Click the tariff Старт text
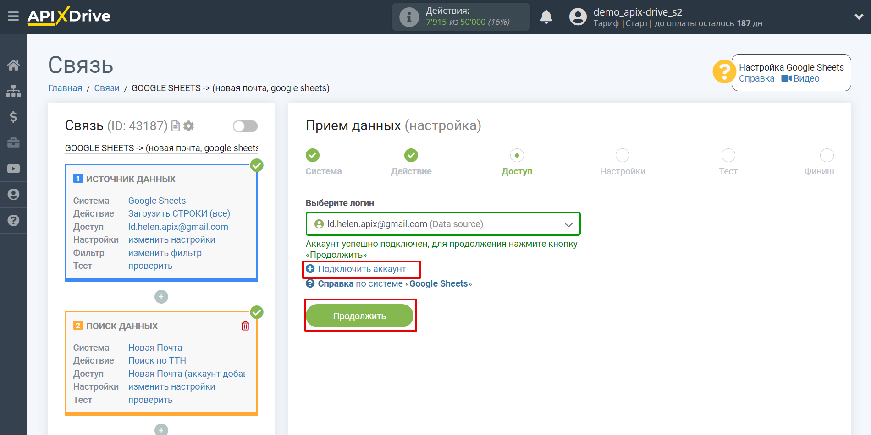The image size is (871, 435). 637,23
